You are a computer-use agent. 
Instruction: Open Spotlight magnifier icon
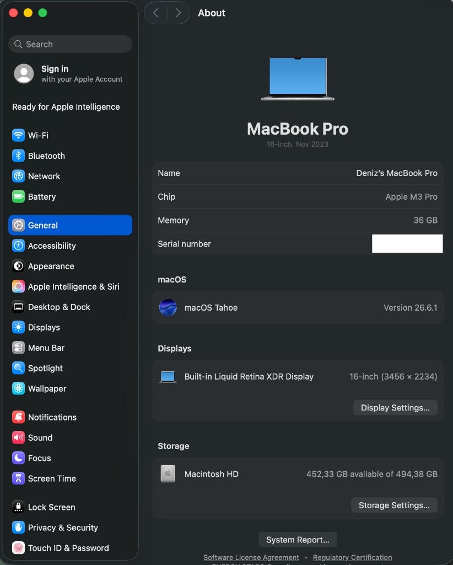pyautogui.click(x=18, y=368)
